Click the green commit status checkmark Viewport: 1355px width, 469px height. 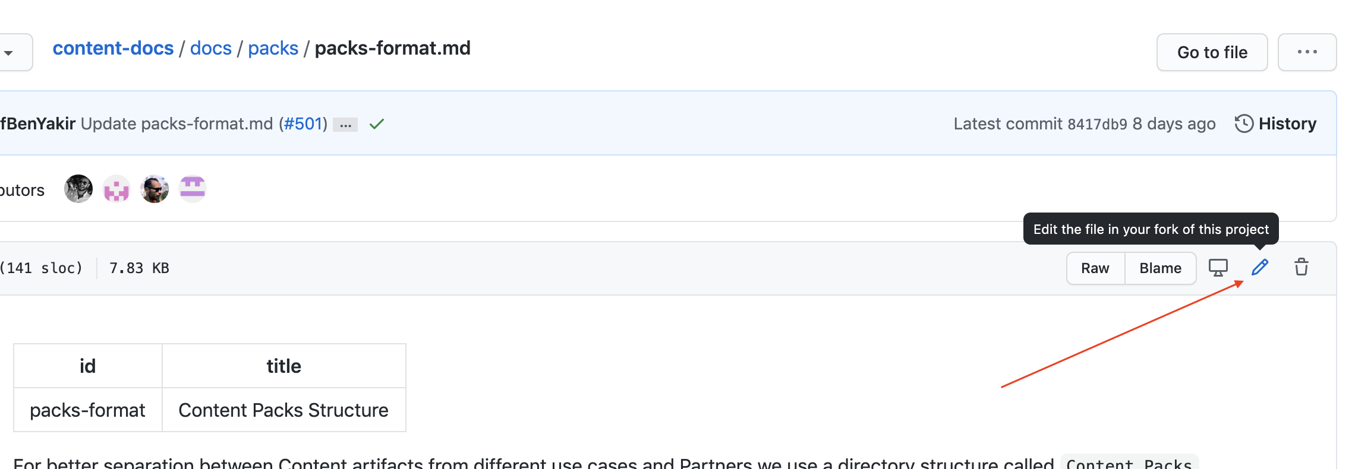(x=377, y=124)
